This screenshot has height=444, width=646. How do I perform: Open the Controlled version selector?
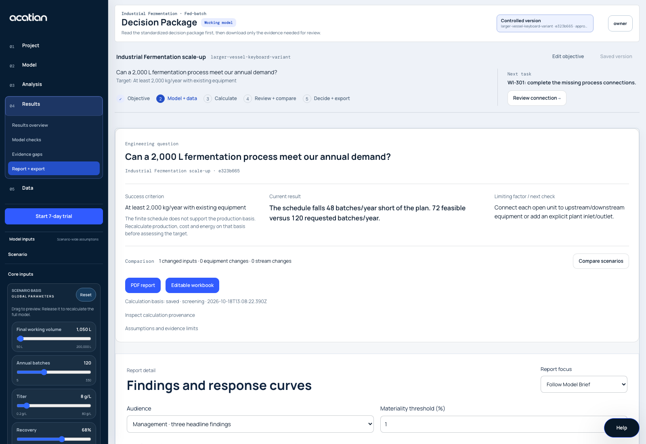(545, 23)
